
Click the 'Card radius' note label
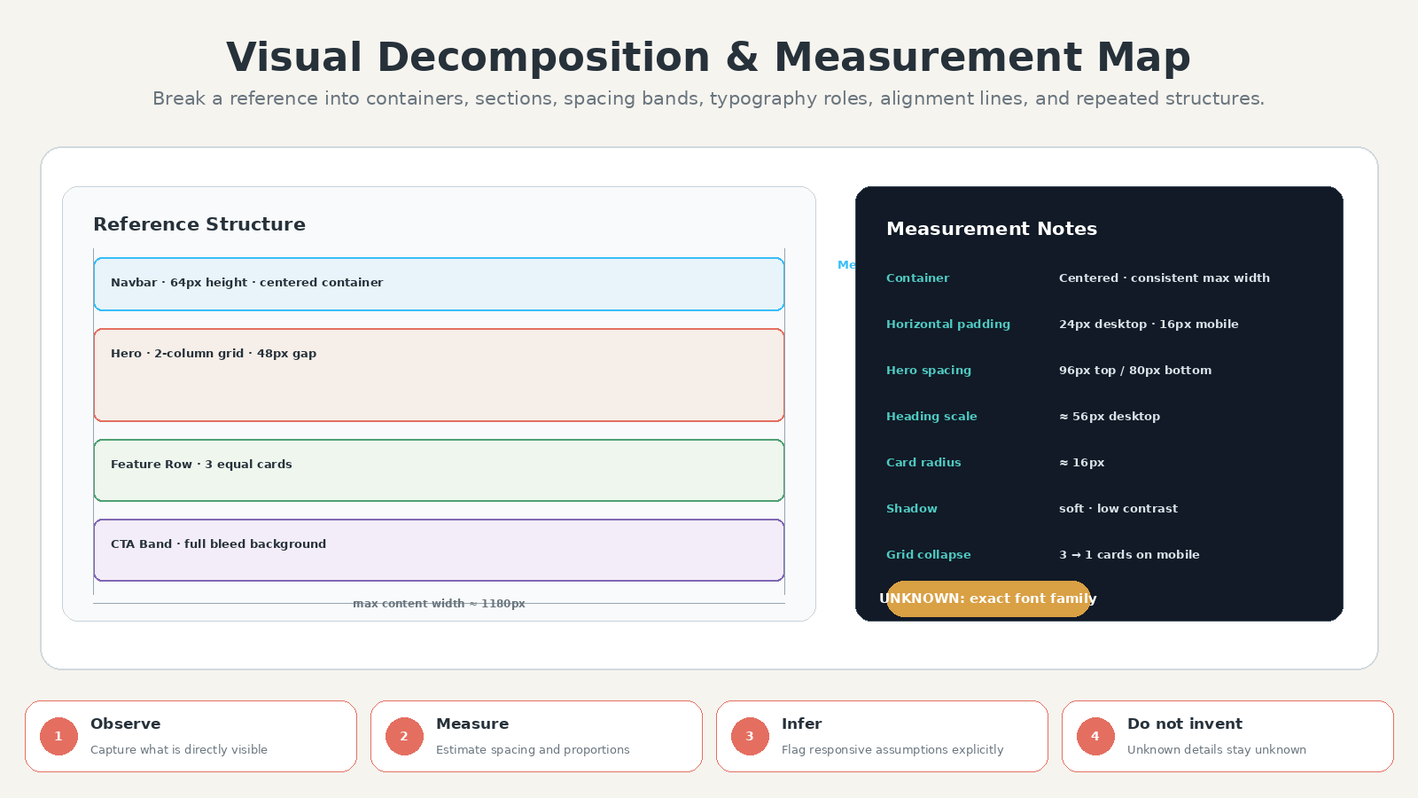923,463
